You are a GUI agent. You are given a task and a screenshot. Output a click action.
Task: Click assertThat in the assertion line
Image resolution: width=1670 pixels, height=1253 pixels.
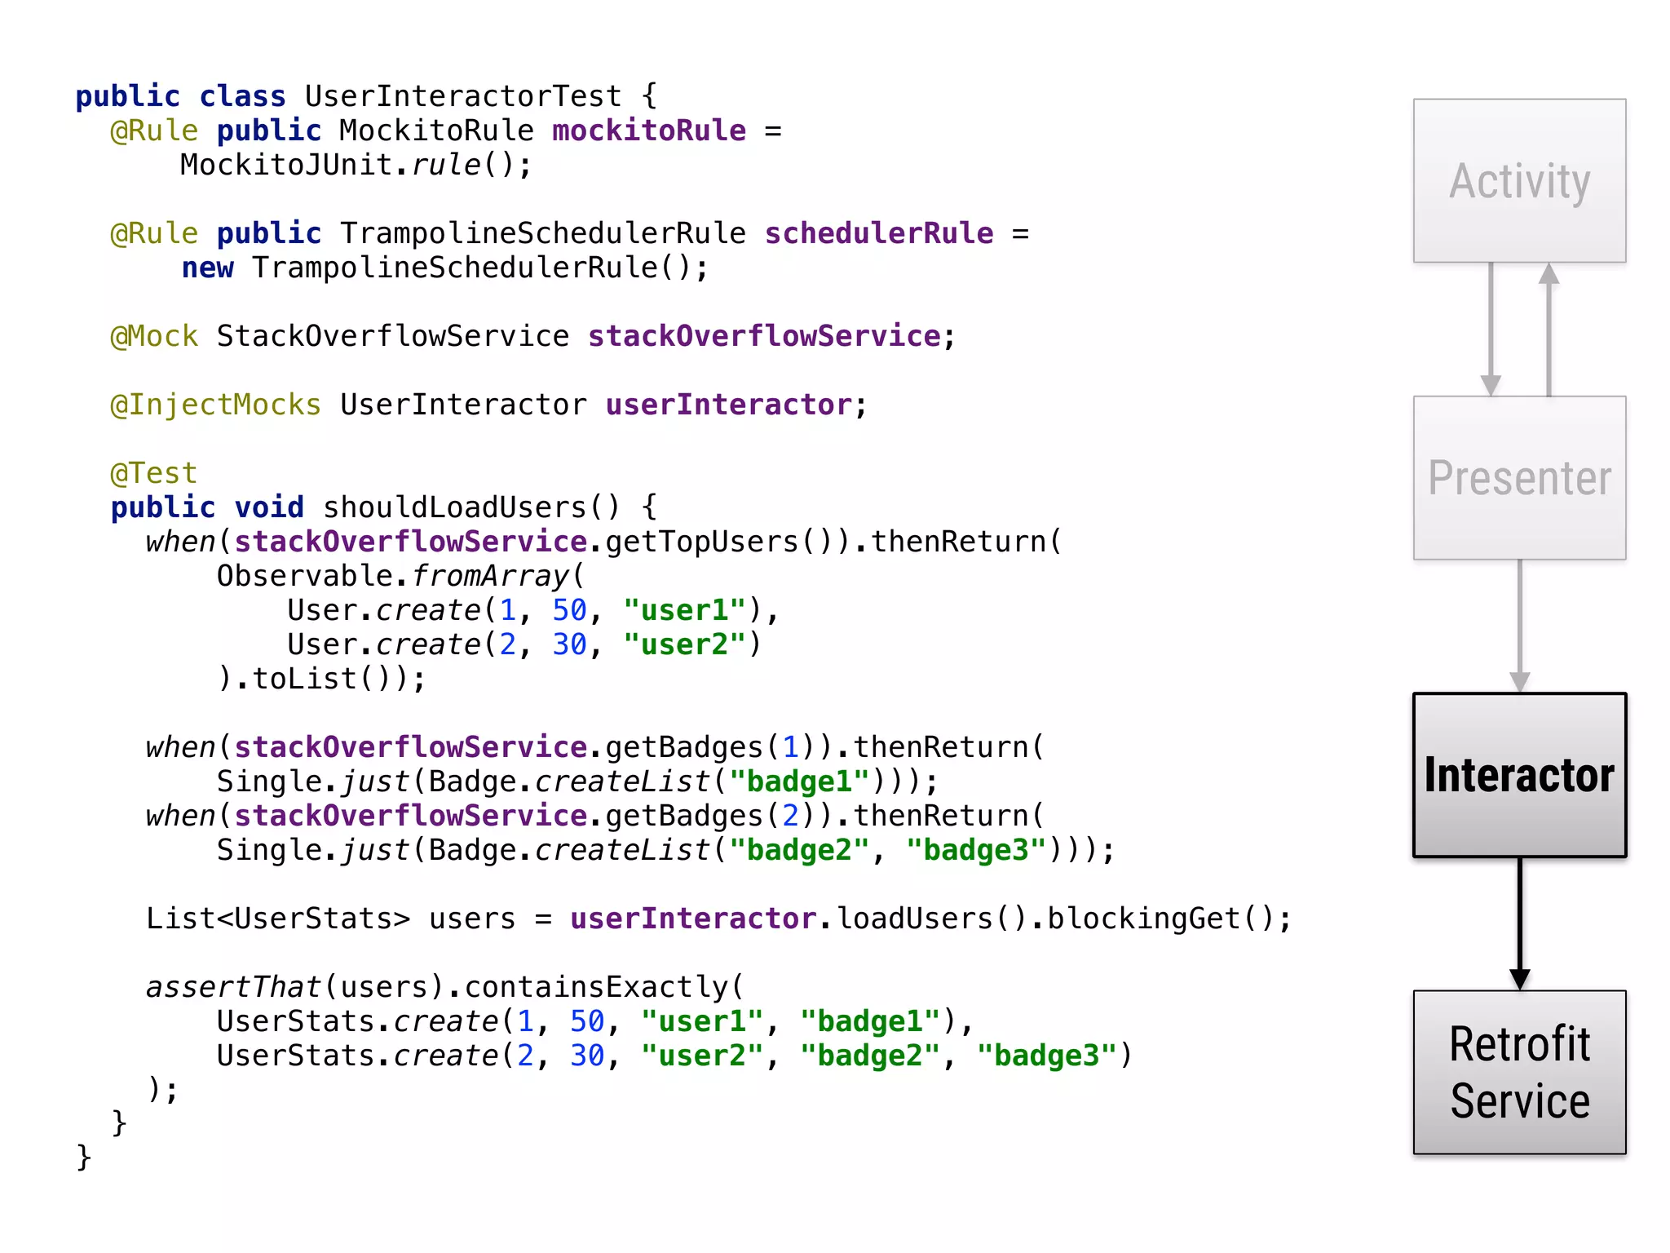point(233,987)
